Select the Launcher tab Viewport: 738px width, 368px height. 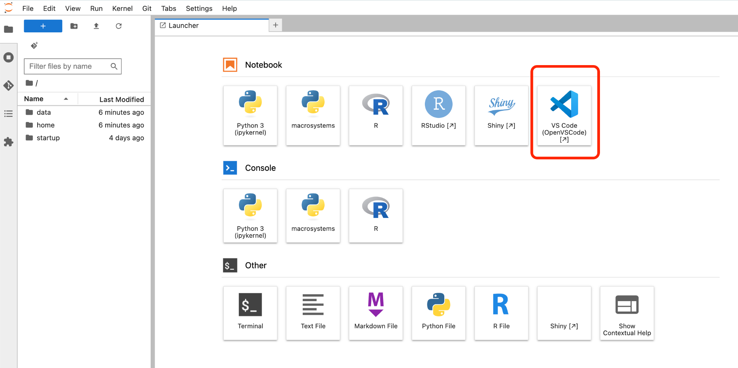pos(212,26)
